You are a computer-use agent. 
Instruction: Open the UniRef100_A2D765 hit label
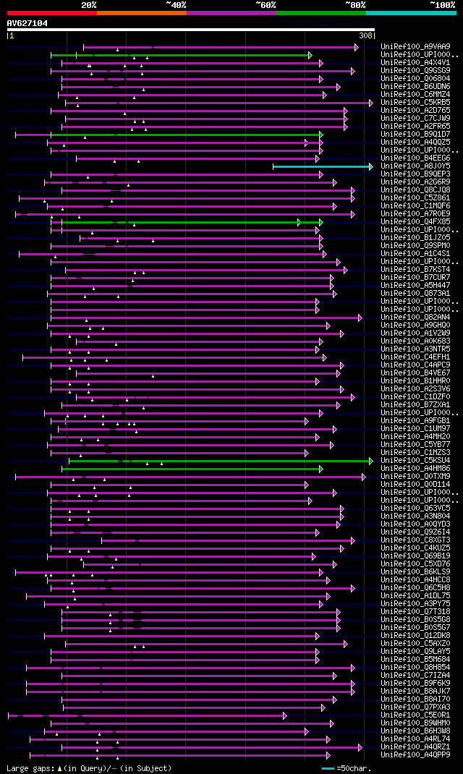coord(415,110)
